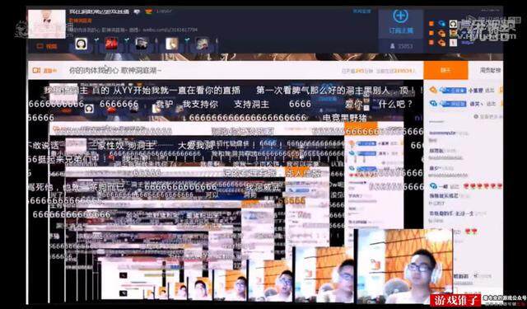Click the orange 直播 live camera icon
527x309 pixels.
(36, 70)
